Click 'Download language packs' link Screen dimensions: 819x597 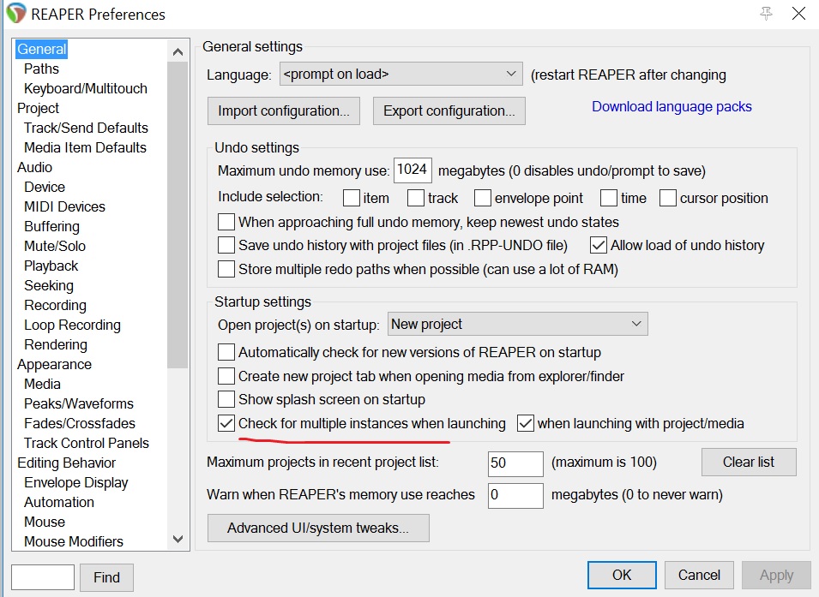click(671, 106)
